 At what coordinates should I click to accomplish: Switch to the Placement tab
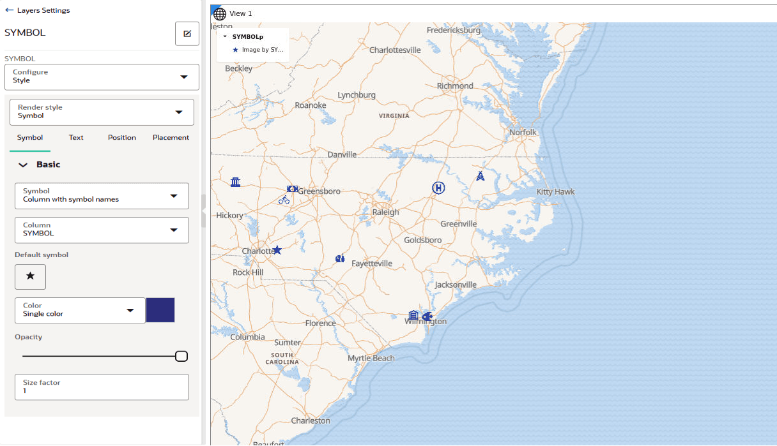tap(171, 138)
